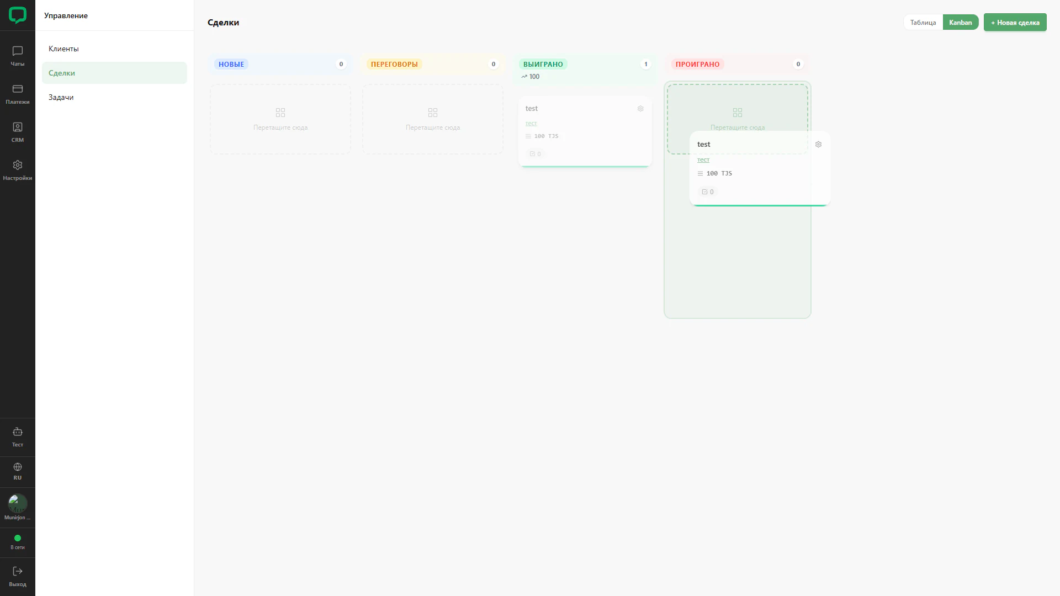Switch to the Kanban view
1060x596 pixels.
961,22
